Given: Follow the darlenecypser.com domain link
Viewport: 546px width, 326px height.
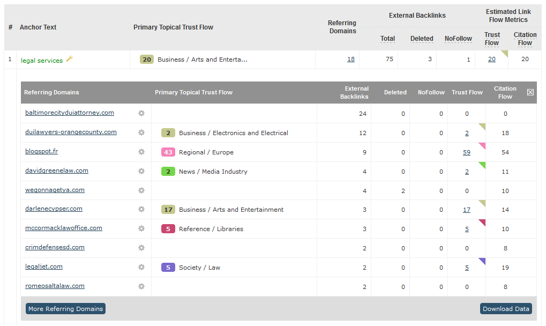Looking at the screenshot, I should (54, 209).
